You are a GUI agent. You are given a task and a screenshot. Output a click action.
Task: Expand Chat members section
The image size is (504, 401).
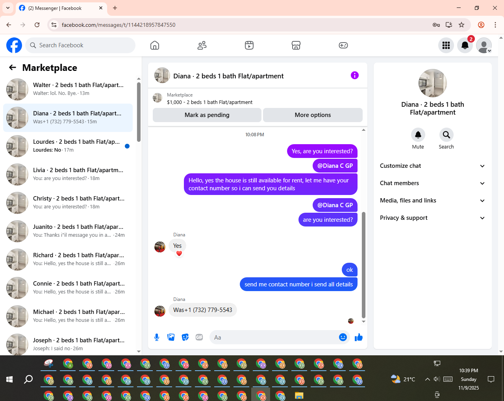[432, 183]
